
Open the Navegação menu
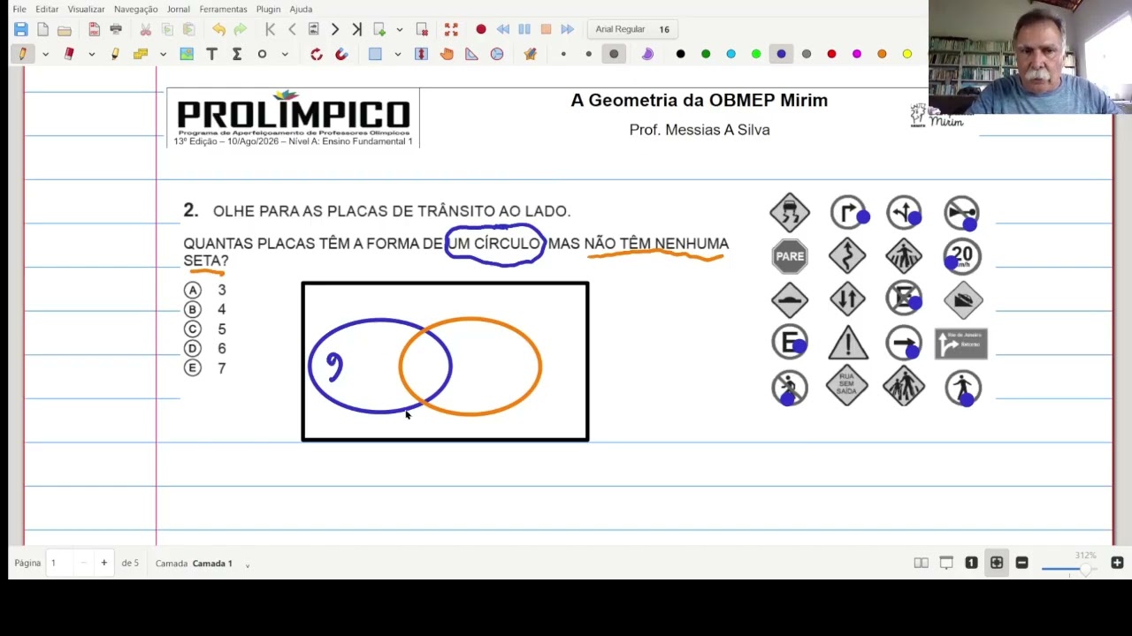[136, 9]
